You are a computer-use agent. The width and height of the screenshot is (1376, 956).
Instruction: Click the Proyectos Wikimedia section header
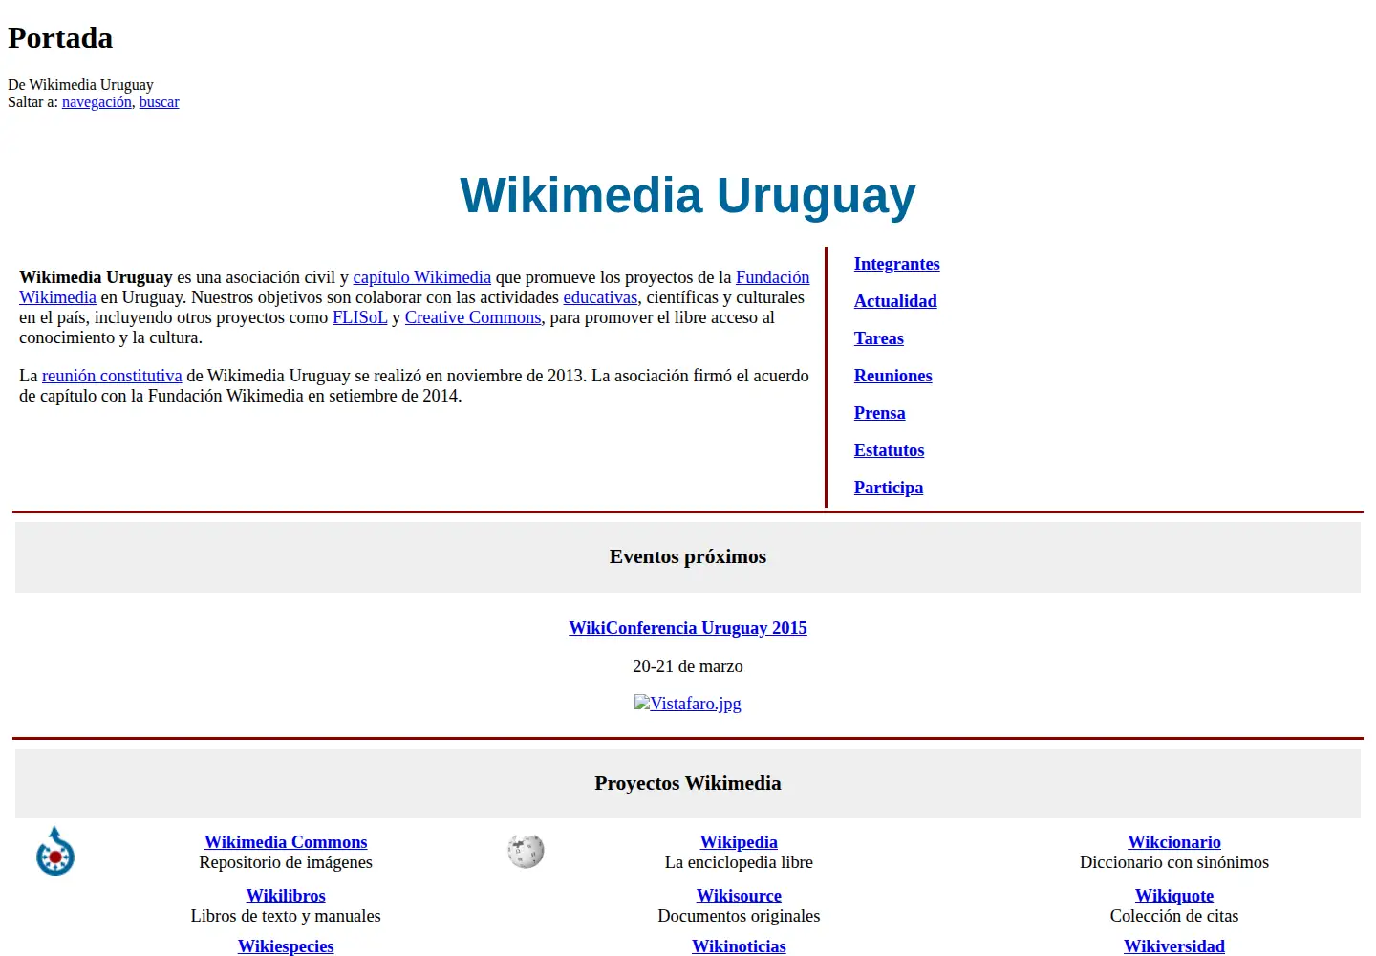click(688, 783)
